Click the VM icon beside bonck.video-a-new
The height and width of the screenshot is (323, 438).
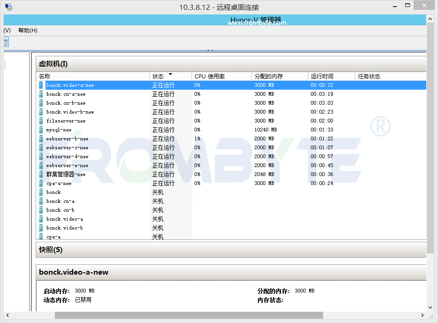41,85
